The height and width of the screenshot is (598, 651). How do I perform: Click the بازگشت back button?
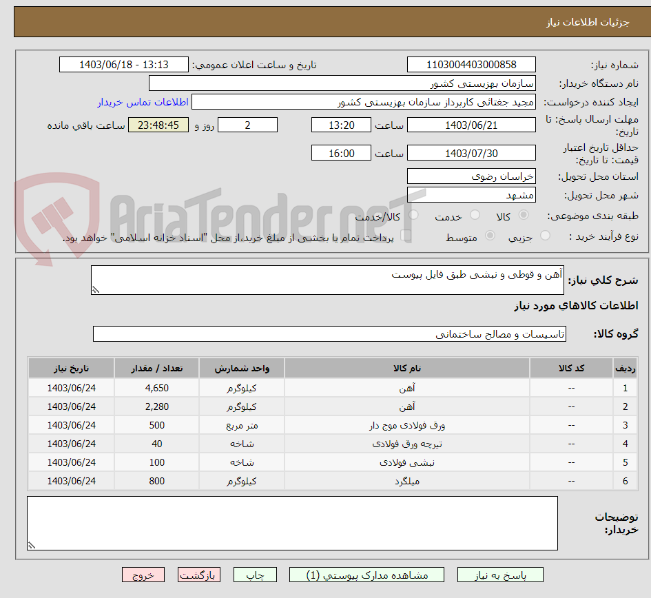(x=199, y=575)
